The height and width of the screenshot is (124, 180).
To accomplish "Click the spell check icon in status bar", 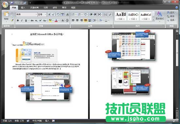I will (28, 121).
